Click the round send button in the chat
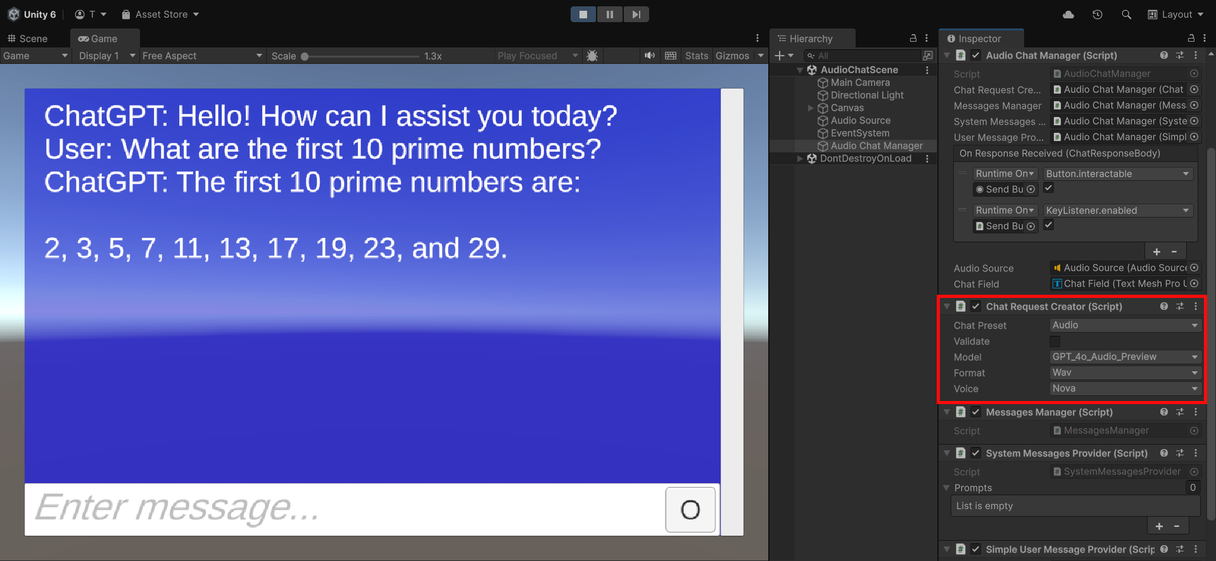 (x=690, y=510)
